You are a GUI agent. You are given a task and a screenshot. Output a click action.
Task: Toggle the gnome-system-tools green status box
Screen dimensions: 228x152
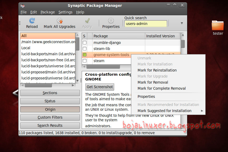tap(85, 55)
